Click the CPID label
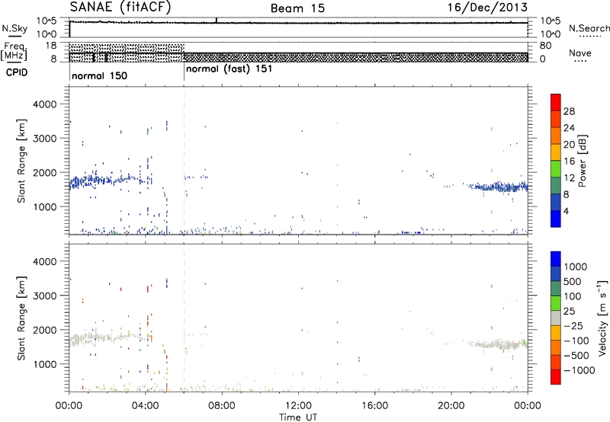 point(17,72)
